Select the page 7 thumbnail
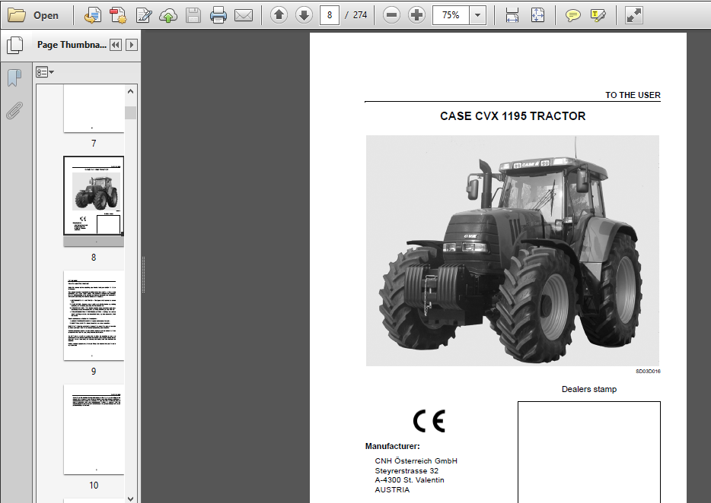This screenshot has width=711, height=503. tap(94, 109)
